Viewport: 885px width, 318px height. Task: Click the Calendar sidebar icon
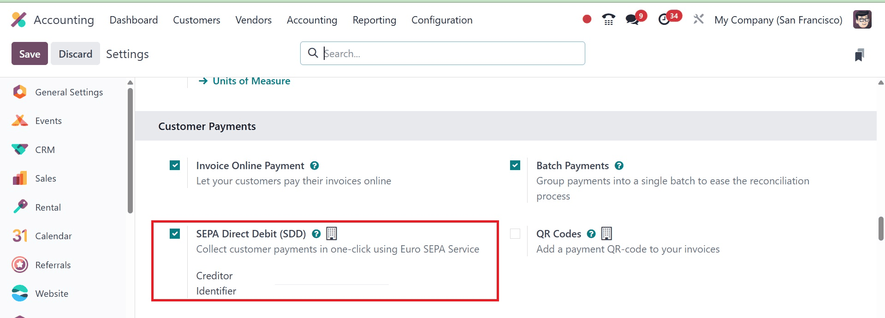tap(20, 236)
